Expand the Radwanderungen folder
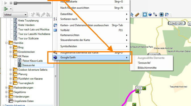191x106 pixels. click(6, 88)
